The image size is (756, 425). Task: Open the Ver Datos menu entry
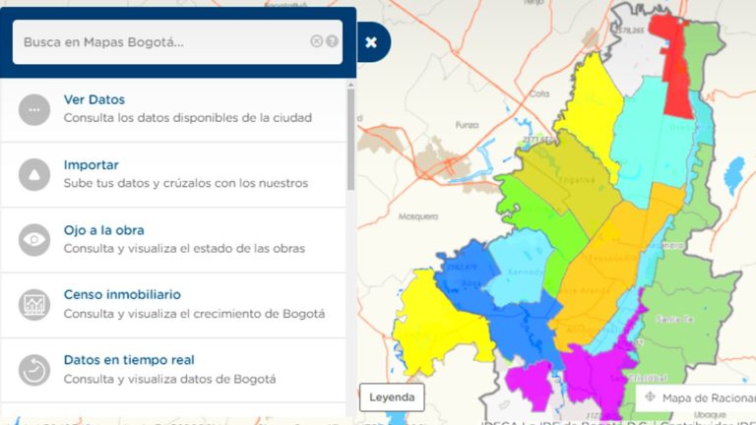click(x=94, y=100)
